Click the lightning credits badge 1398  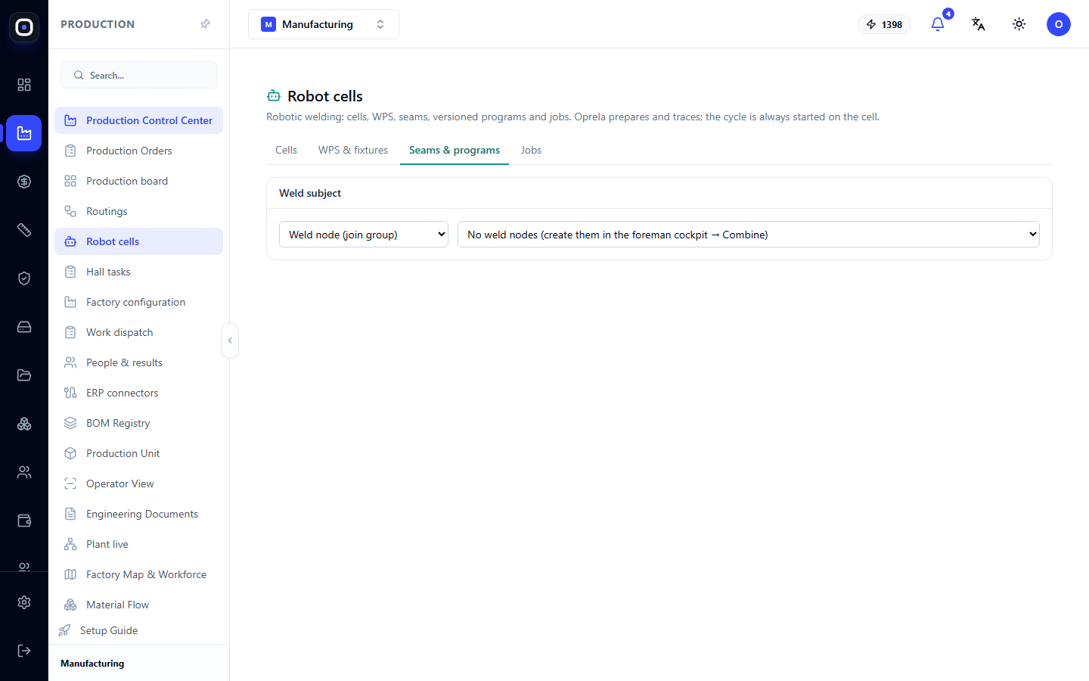[x=884, y=24]
